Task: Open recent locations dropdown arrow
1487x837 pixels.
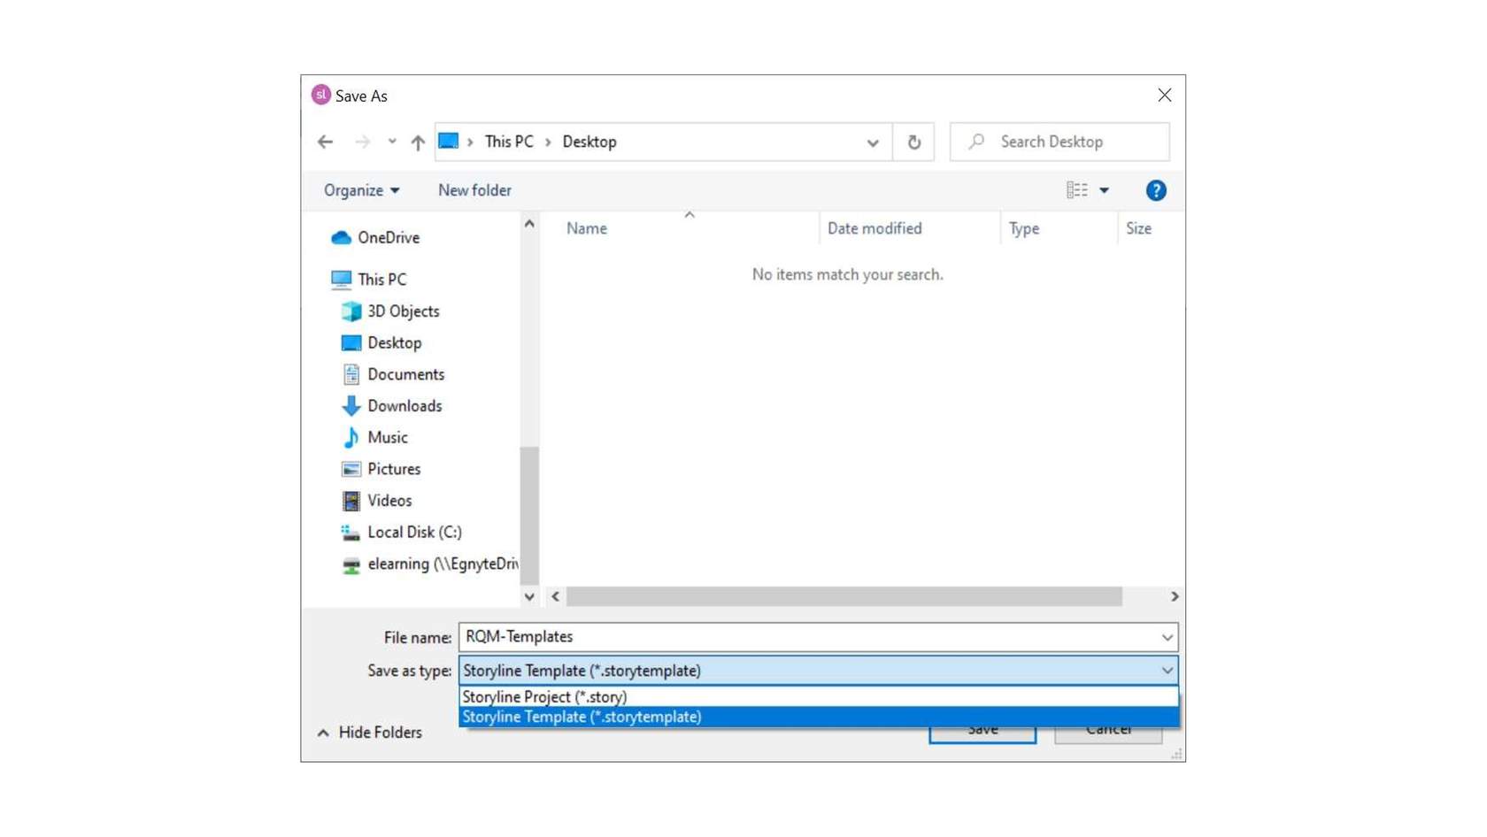Action: (x=392, y=142)
